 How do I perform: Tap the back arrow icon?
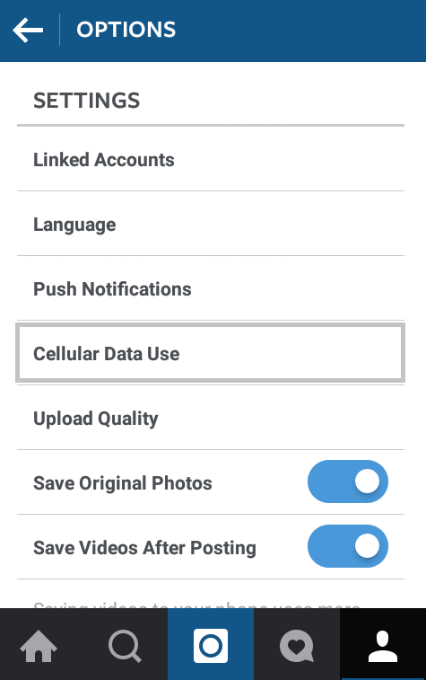click(28, 30)
